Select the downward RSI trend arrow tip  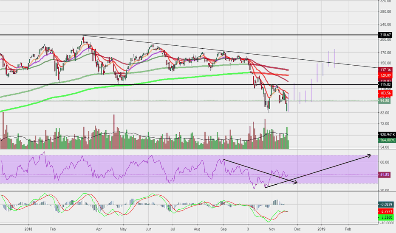tap(295, 183)
